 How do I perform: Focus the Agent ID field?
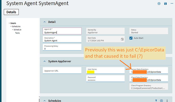coord(62,31)
